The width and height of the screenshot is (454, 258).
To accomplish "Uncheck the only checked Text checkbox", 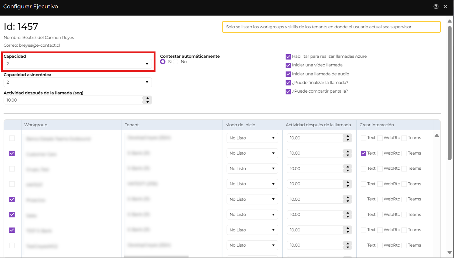I will click(x=364, y=153).
